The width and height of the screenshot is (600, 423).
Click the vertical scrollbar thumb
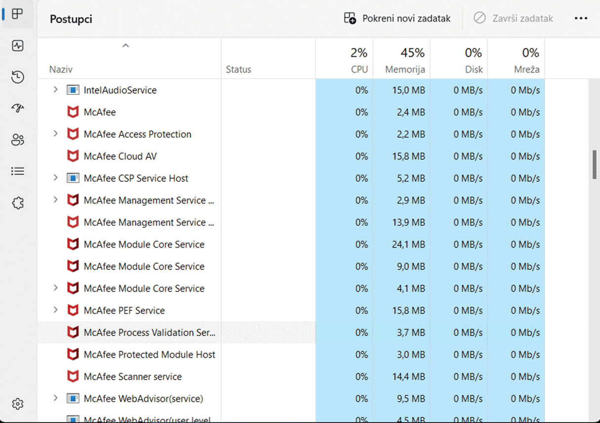click(595, 165)
